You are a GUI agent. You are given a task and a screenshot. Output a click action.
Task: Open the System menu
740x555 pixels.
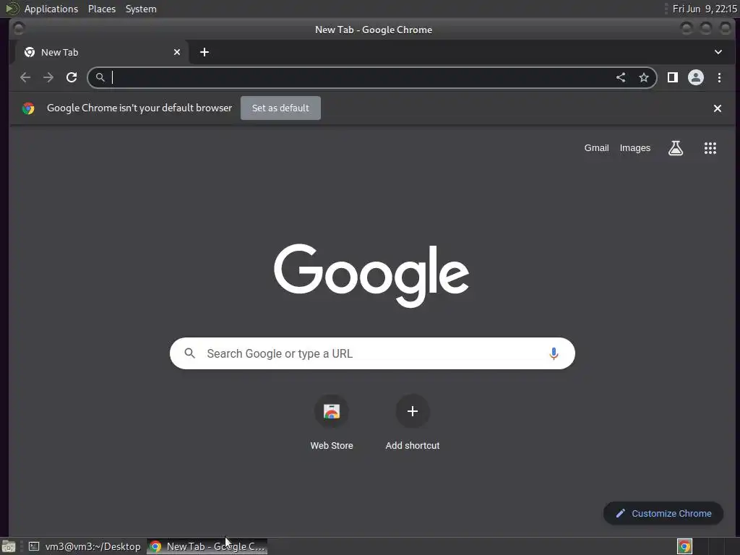click(141, 9)
